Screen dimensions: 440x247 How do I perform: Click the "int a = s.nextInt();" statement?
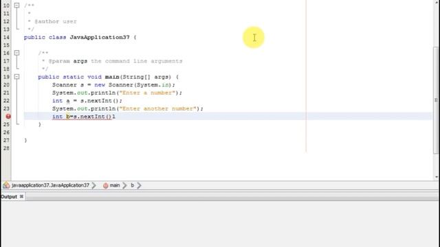[x=87, y=101]
